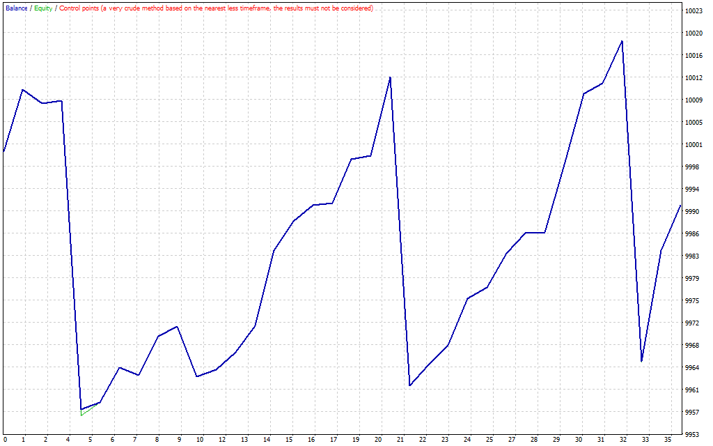Click the balance trough near trade 21
The width and height of the screenshot is (713, 446).
pos(410,385)
